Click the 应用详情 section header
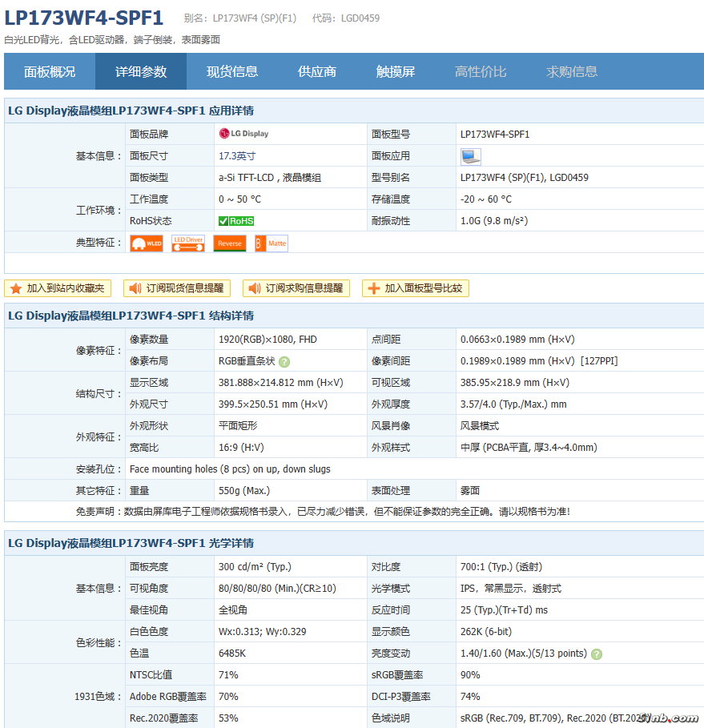 [131, 111]
